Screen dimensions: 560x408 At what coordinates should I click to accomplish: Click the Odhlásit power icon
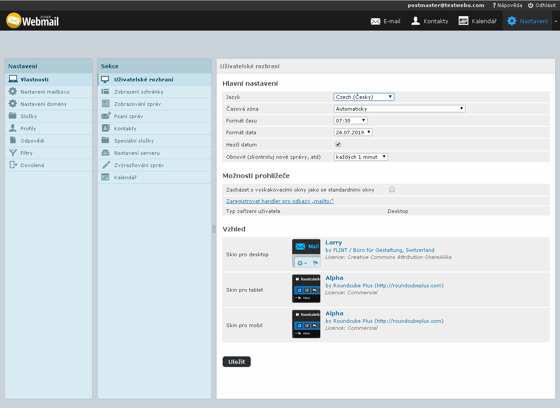tap(531, 5)
